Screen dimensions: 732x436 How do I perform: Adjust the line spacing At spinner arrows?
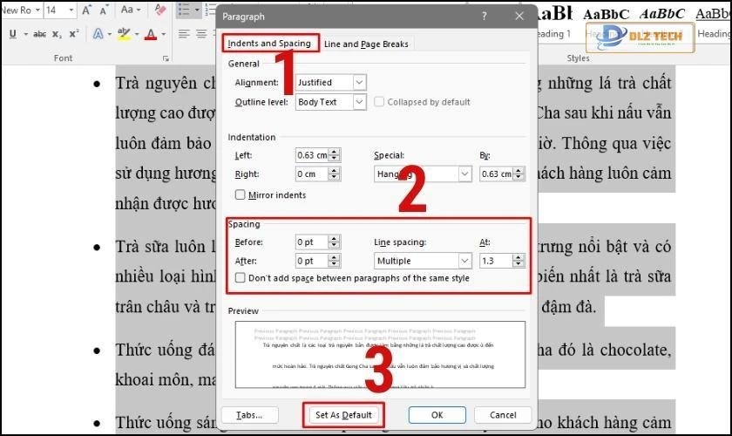(518, 261)
